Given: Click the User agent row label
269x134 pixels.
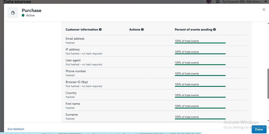Looking at the screenshot, I should (x=73, y=61).
